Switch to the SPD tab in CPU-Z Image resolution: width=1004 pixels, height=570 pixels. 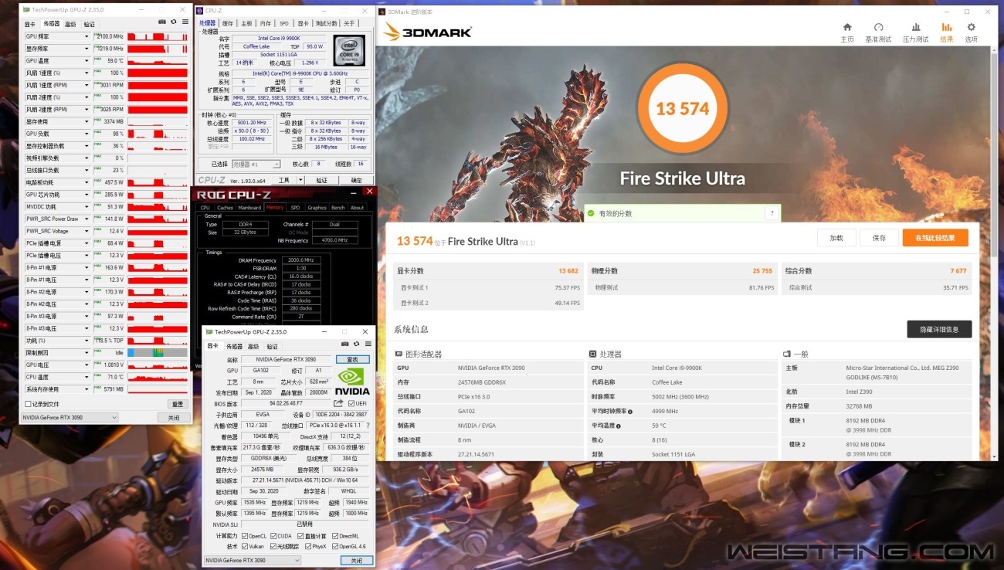284,24
